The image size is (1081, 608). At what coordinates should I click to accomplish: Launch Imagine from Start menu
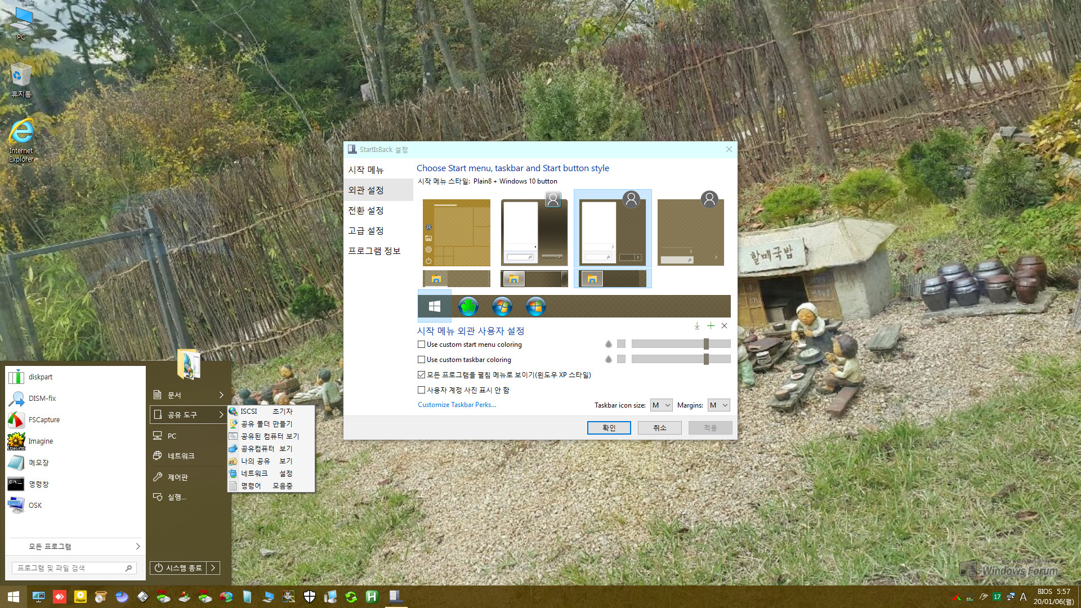pos(75,441)
